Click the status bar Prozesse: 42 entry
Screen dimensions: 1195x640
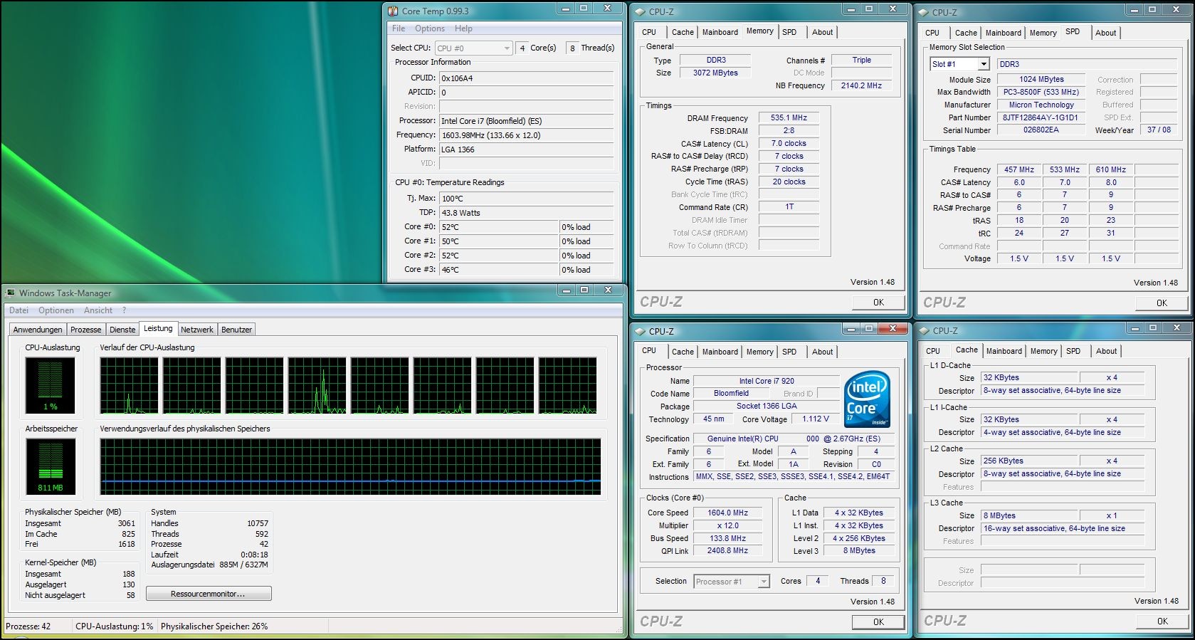28,626
